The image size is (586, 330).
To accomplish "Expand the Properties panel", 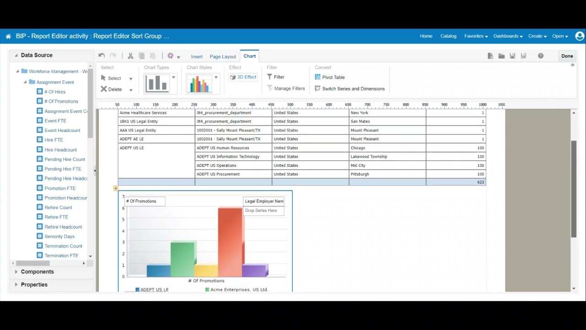I will (x=16, y=285).
